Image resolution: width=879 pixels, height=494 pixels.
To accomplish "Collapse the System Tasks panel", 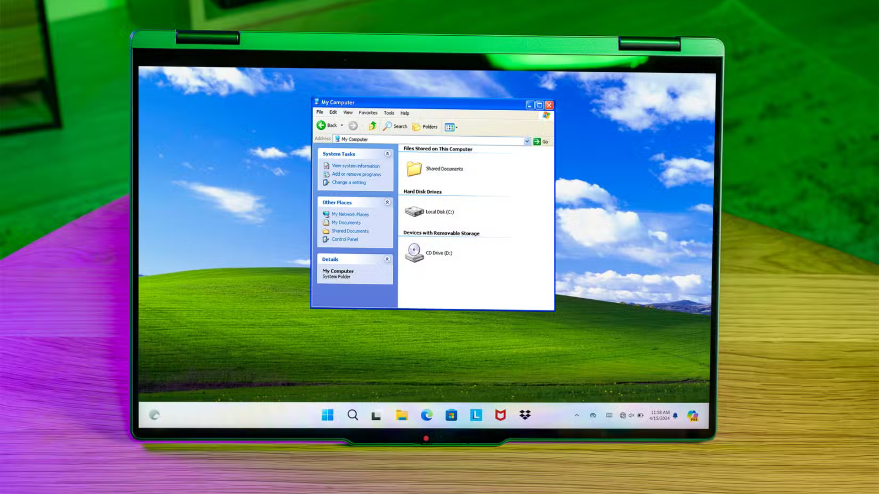I will tap(387, 154).
